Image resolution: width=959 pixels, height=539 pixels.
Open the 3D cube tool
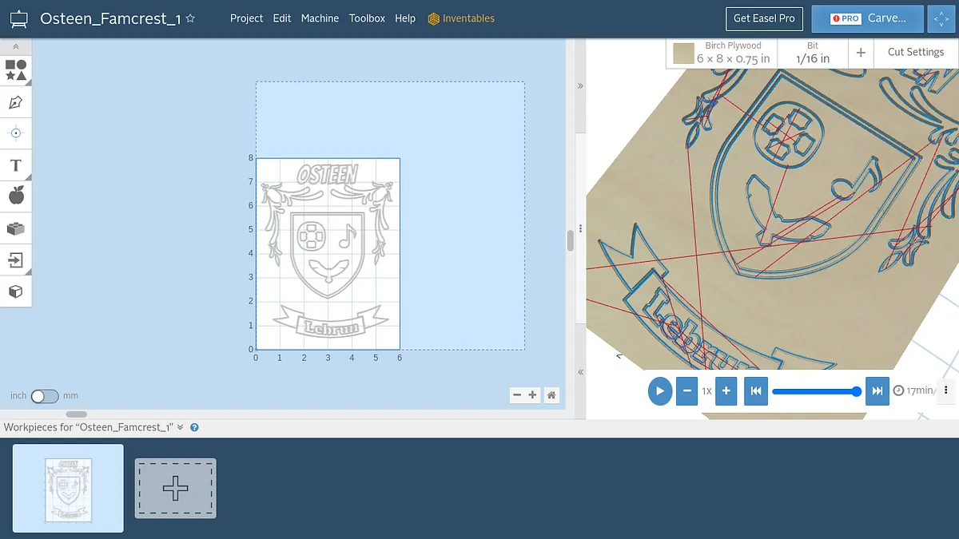tap(16, 291)
